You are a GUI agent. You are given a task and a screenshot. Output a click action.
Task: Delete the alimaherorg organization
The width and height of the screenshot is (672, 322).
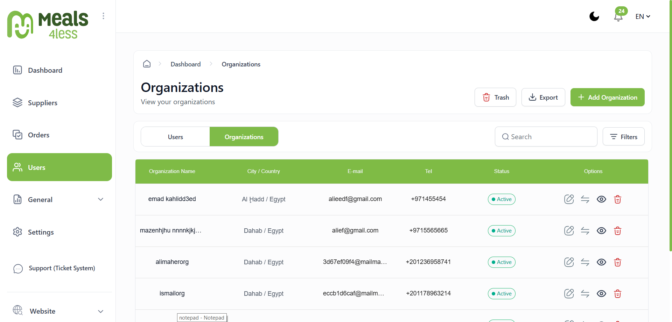pyautogui.click(x=618, y=262)
